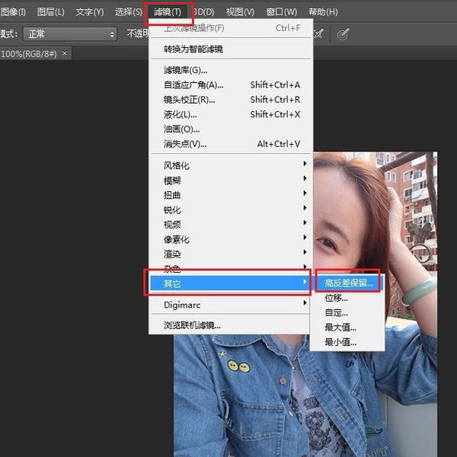This screenshot has height=457, width=457.
Task: Choose 最大值... from the submenu
Action: (x=340, y=328)
